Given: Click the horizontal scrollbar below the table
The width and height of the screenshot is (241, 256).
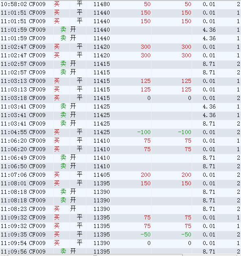Looking at the screenshot, I should coord(96,255).
